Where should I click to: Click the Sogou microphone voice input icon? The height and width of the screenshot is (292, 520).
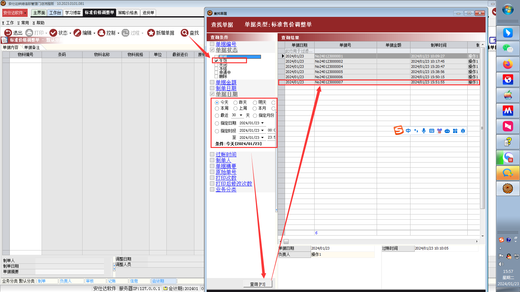click(424, 131)
